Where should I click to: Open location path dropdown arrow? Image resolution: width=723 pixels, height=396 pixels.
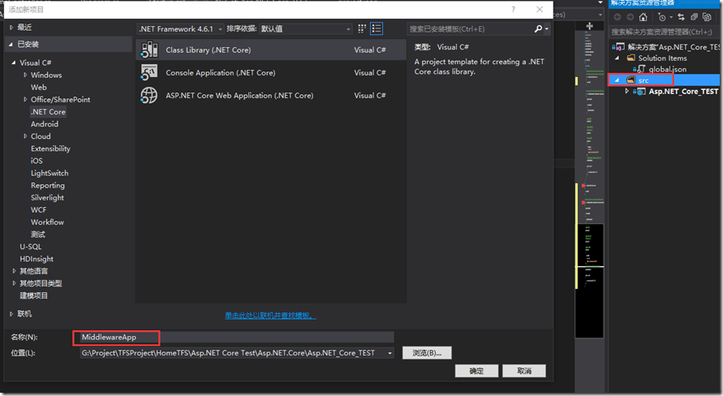point(390,353)
